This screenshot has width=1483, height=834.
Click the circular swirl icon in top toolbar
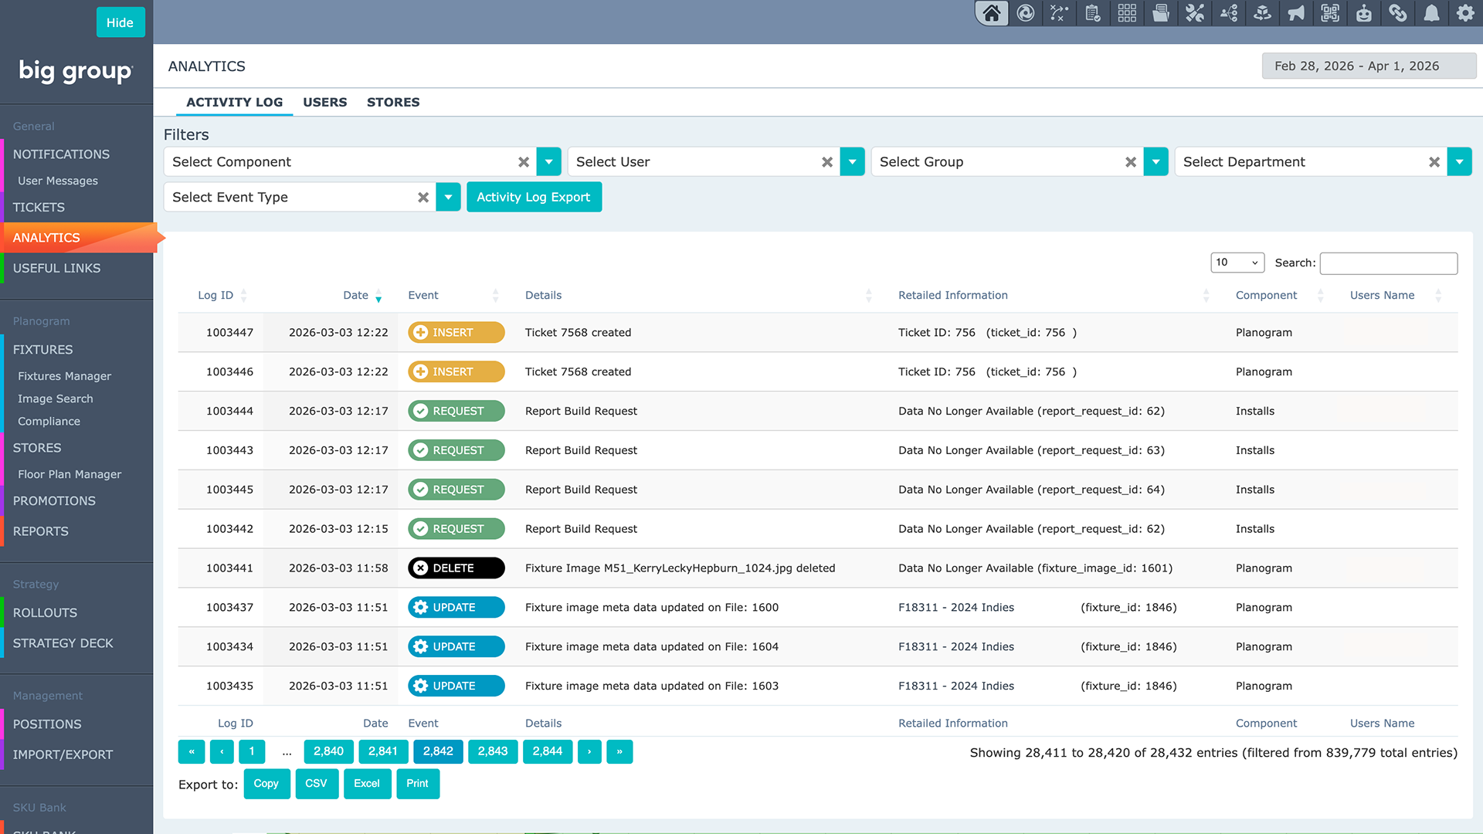tap(1026, 13)
